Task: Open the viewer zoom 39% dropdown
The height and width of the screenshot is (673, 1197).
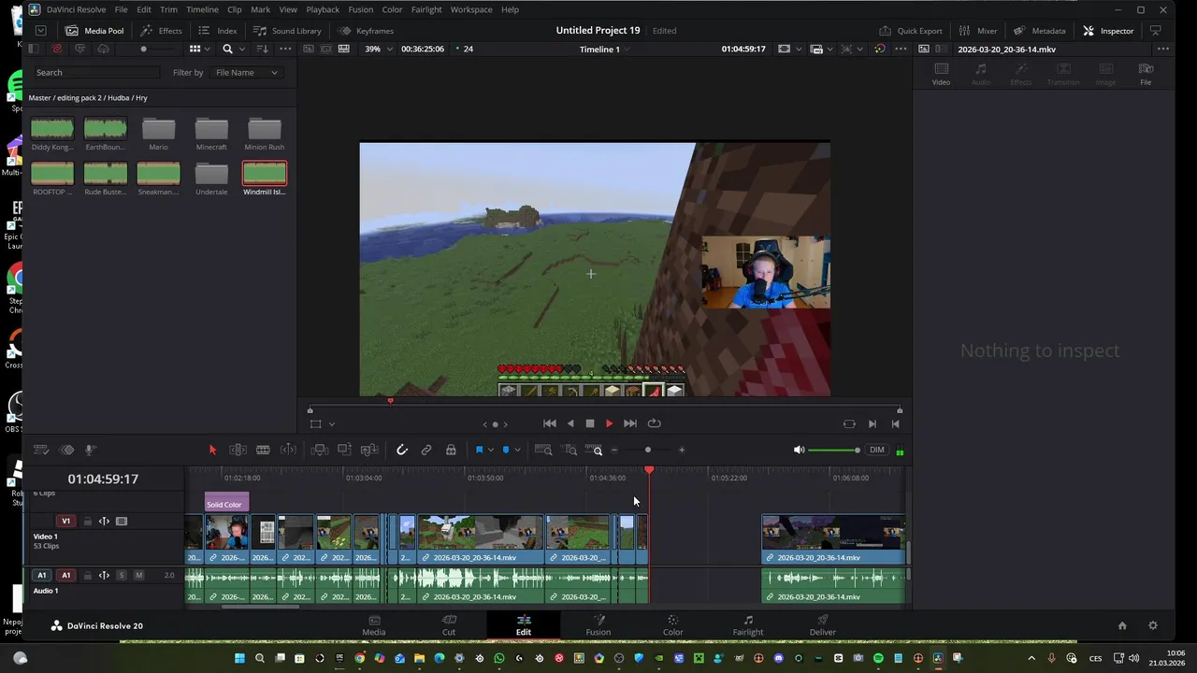Action: pyautogui.click(x=379, y=49)
